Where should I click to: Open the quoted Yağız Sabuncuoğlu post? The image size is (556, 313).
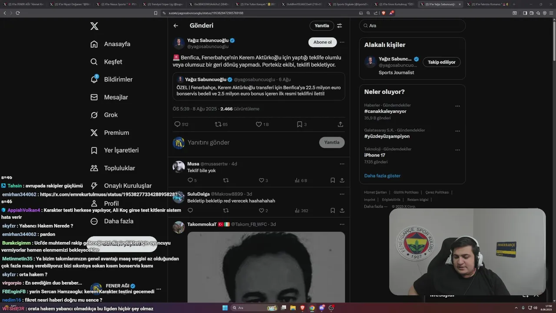(x=259, y=87)
